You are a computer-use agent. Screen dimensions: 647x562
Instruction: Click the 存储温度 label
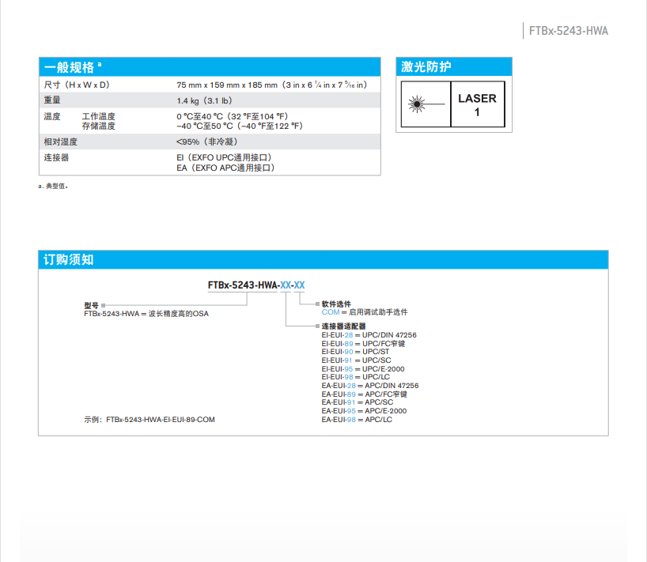click(99, 126)
